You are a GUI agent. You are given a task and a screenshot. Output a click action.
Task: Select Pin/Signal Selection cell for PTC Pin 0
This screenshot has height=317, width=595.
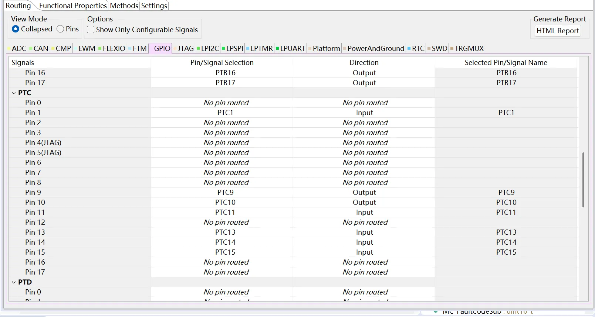click(x=222, y=103)
